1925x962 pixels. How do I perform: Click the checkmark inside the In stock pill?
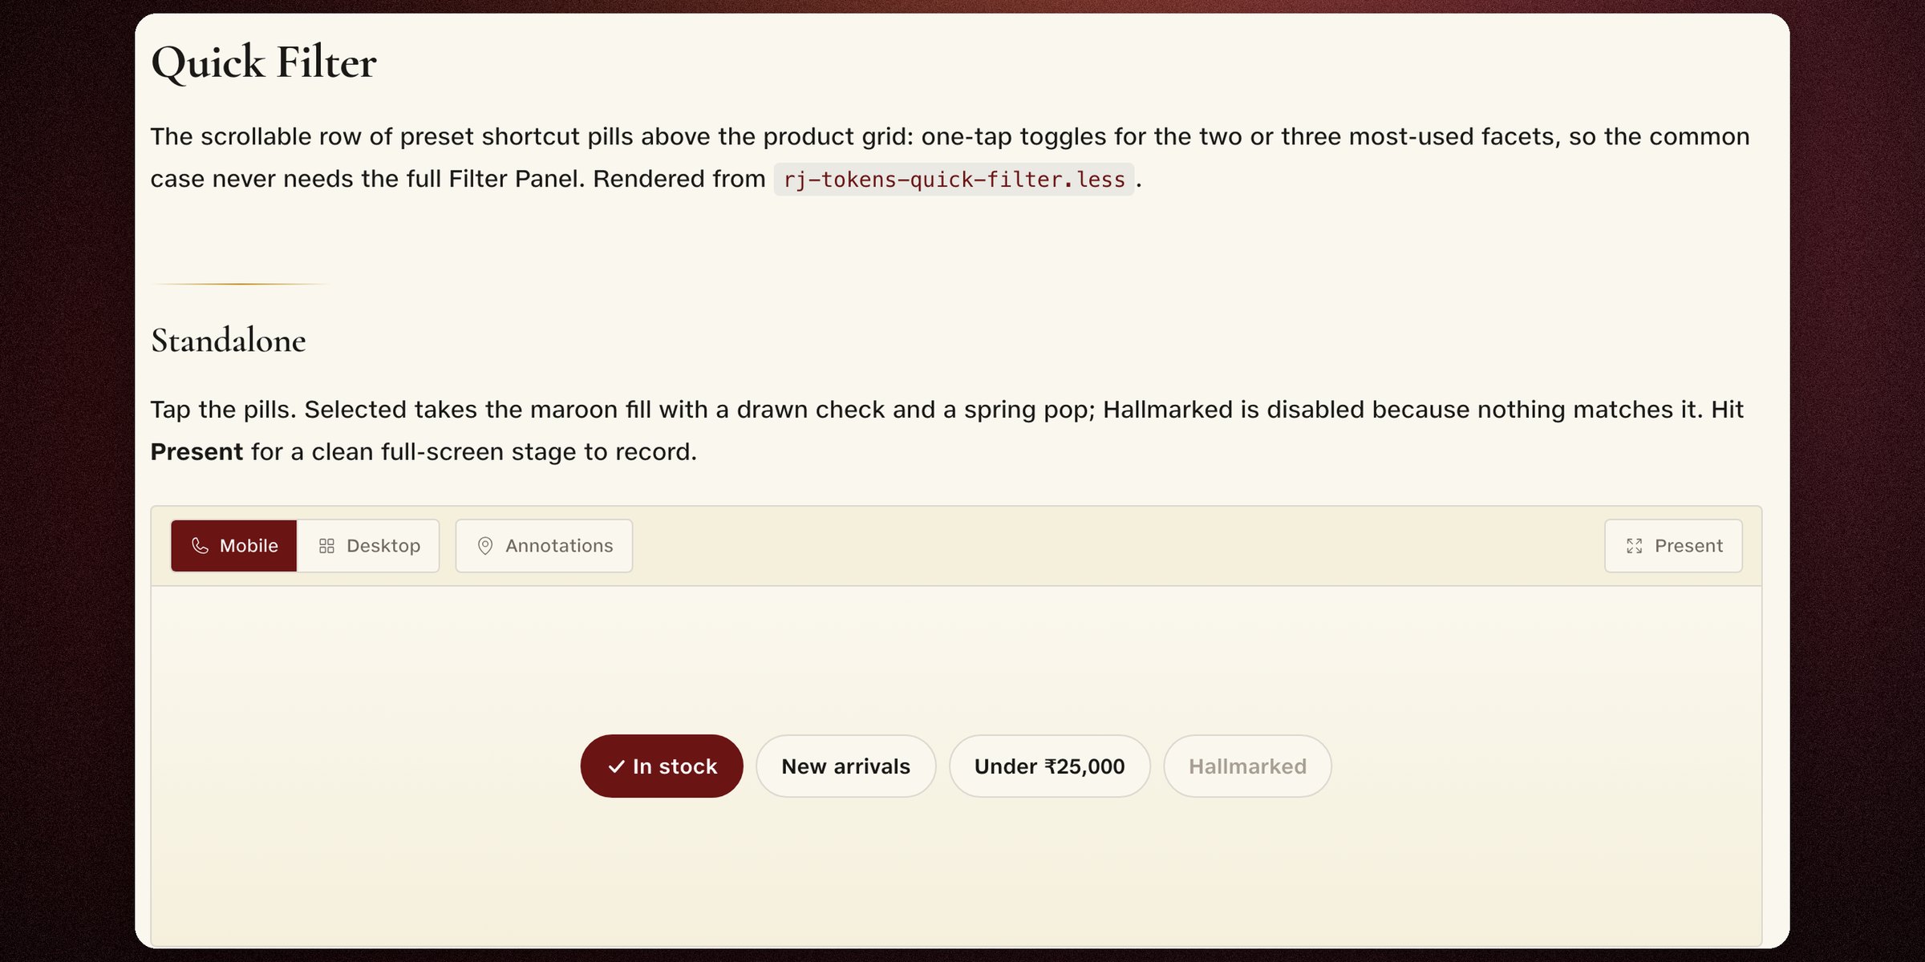[x=616, y=766]
